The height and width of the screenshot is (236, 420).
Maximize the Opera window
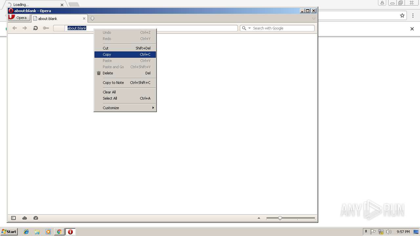[308, 11]
